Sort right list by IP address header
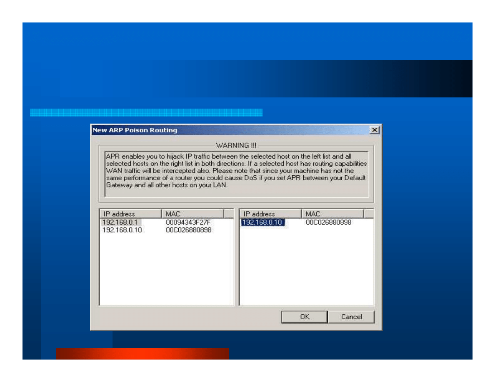Viewport: 495px width, 382px height. [x=270, y=214]
